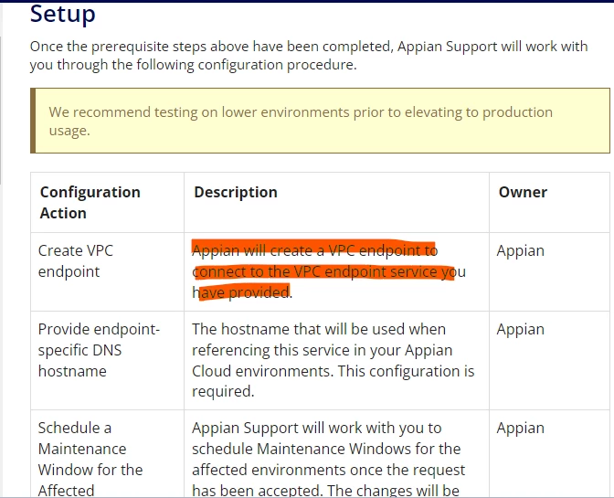
Task: Select the Configuration Action column header
Action: 90,203
